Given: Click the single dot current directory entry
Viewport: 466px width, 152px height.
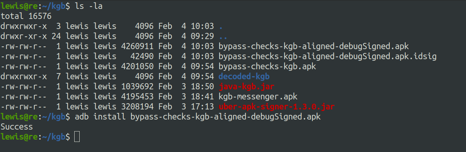Looking at the screenshot, I should [x=221, y=26].
